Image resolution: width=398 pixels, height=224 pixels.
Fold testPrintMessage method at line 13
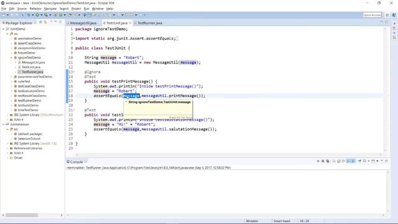74,72
